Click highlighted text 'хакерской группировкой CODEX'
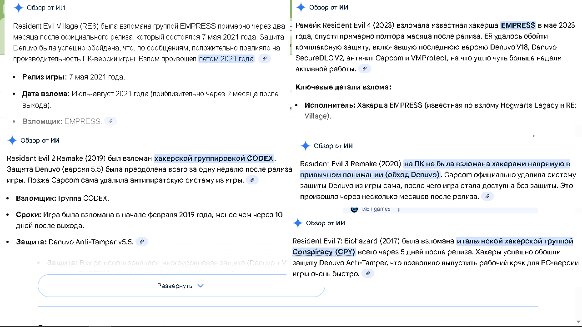This screenshot has height=327, width=582. [x=214, y=159]
